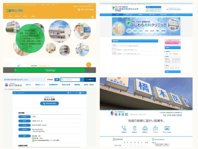
Task: Click the doctor portrait circle photo
Action: 82,31
